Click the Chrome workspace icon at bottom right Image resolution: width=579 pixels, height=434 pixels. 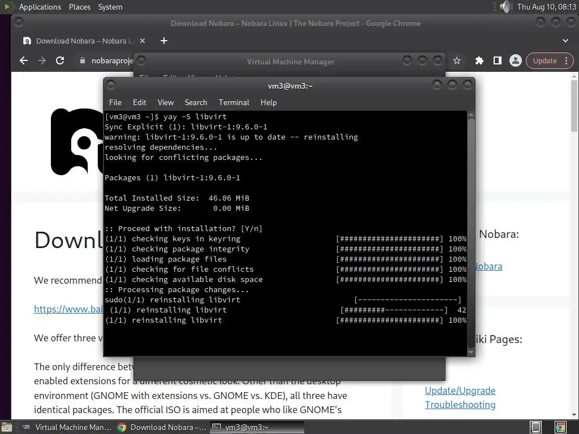560,427
